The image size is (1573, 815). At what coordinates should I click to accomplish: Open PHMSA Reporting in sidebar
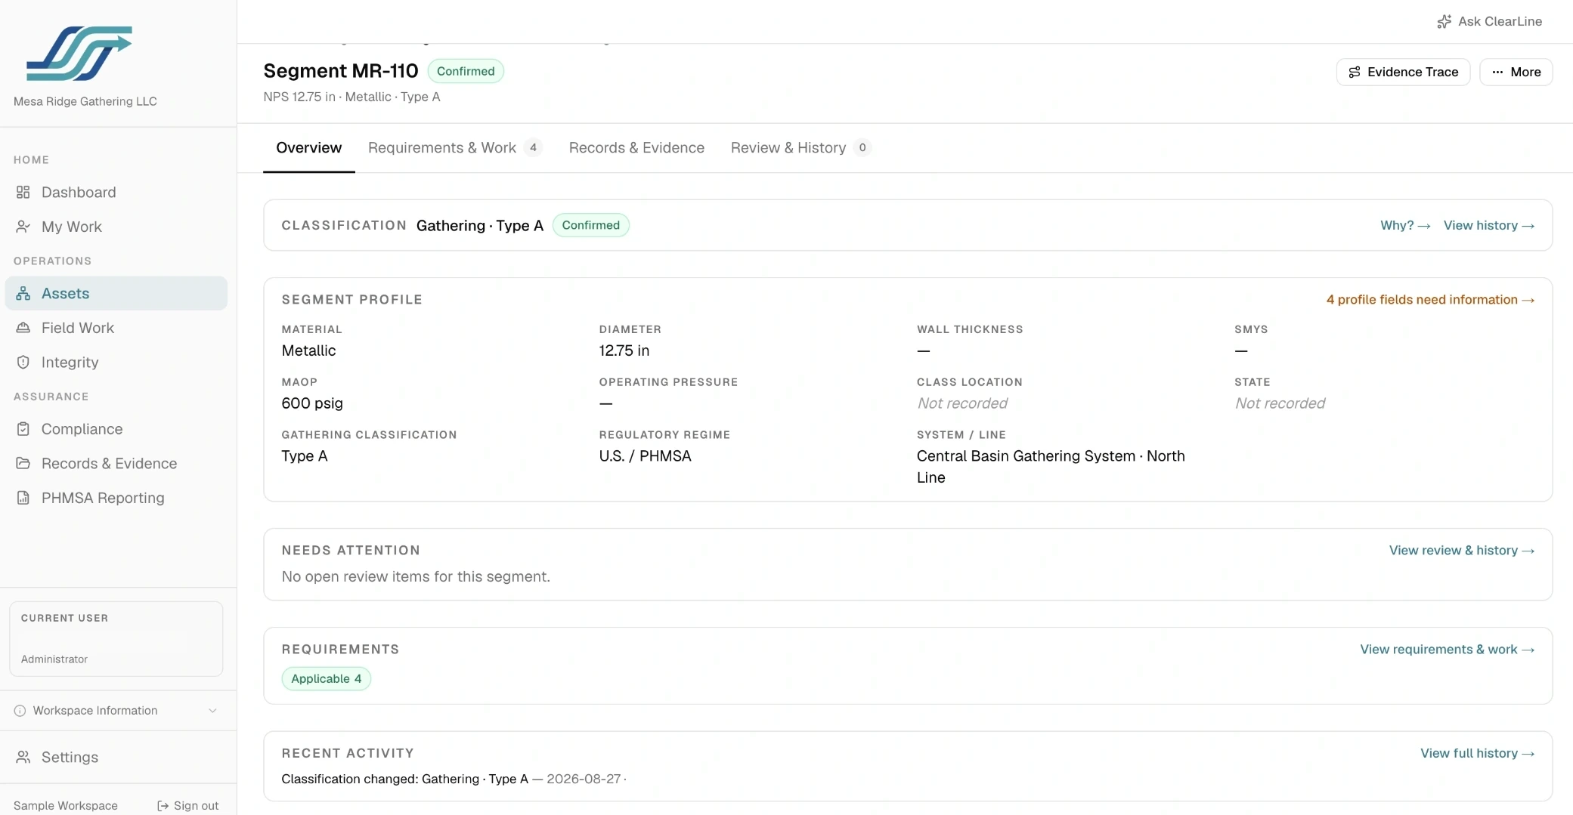tap(116, 498)
